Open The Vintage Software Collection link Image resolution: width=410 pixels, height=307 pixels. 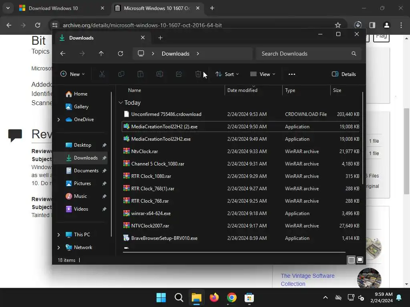click(x=307, y=279)
